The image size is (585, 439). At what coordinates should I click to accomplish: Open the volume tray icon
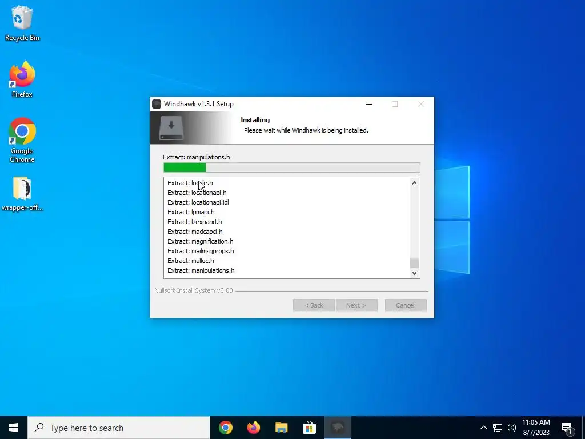[x=511, y=428]
